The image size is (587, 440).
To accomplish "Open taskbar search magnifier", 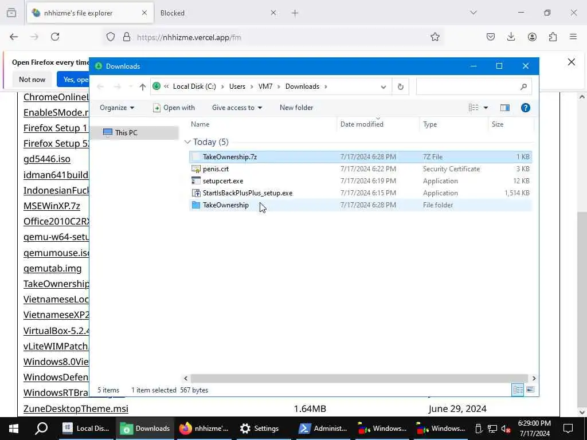I will click(x=41, y=429).
